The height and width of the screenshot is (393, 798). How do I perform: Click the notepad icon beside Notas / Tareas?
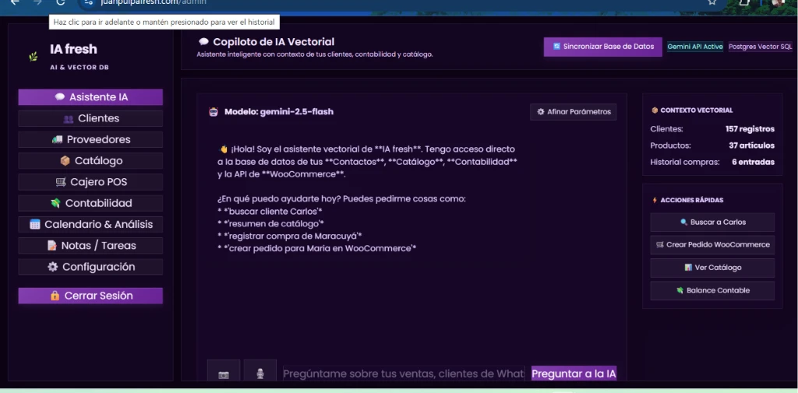pos(51,246)
